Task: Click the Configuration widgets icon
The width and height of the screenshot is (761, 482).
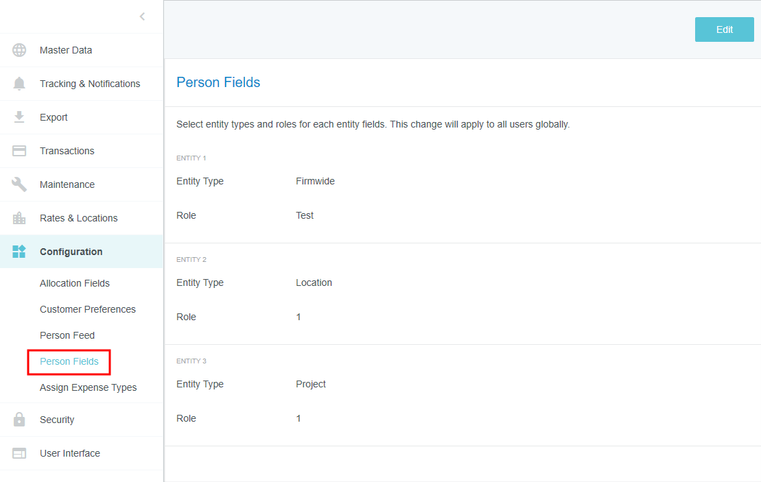Action: click(19, 252)
